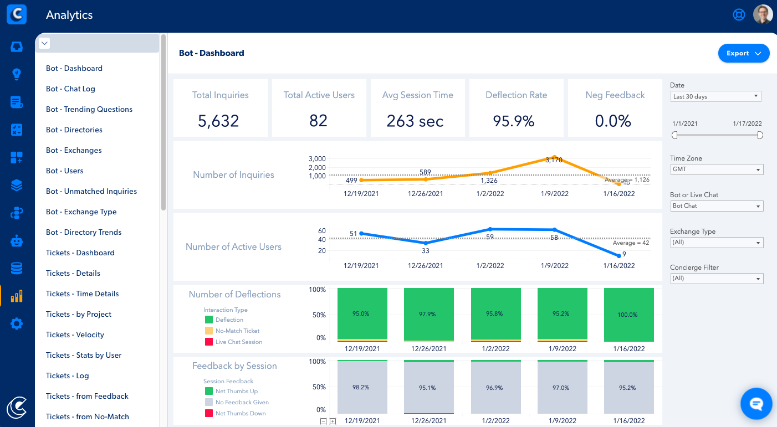
Task: Select the workflow connector sidebar icon
Action: [17, 213]
